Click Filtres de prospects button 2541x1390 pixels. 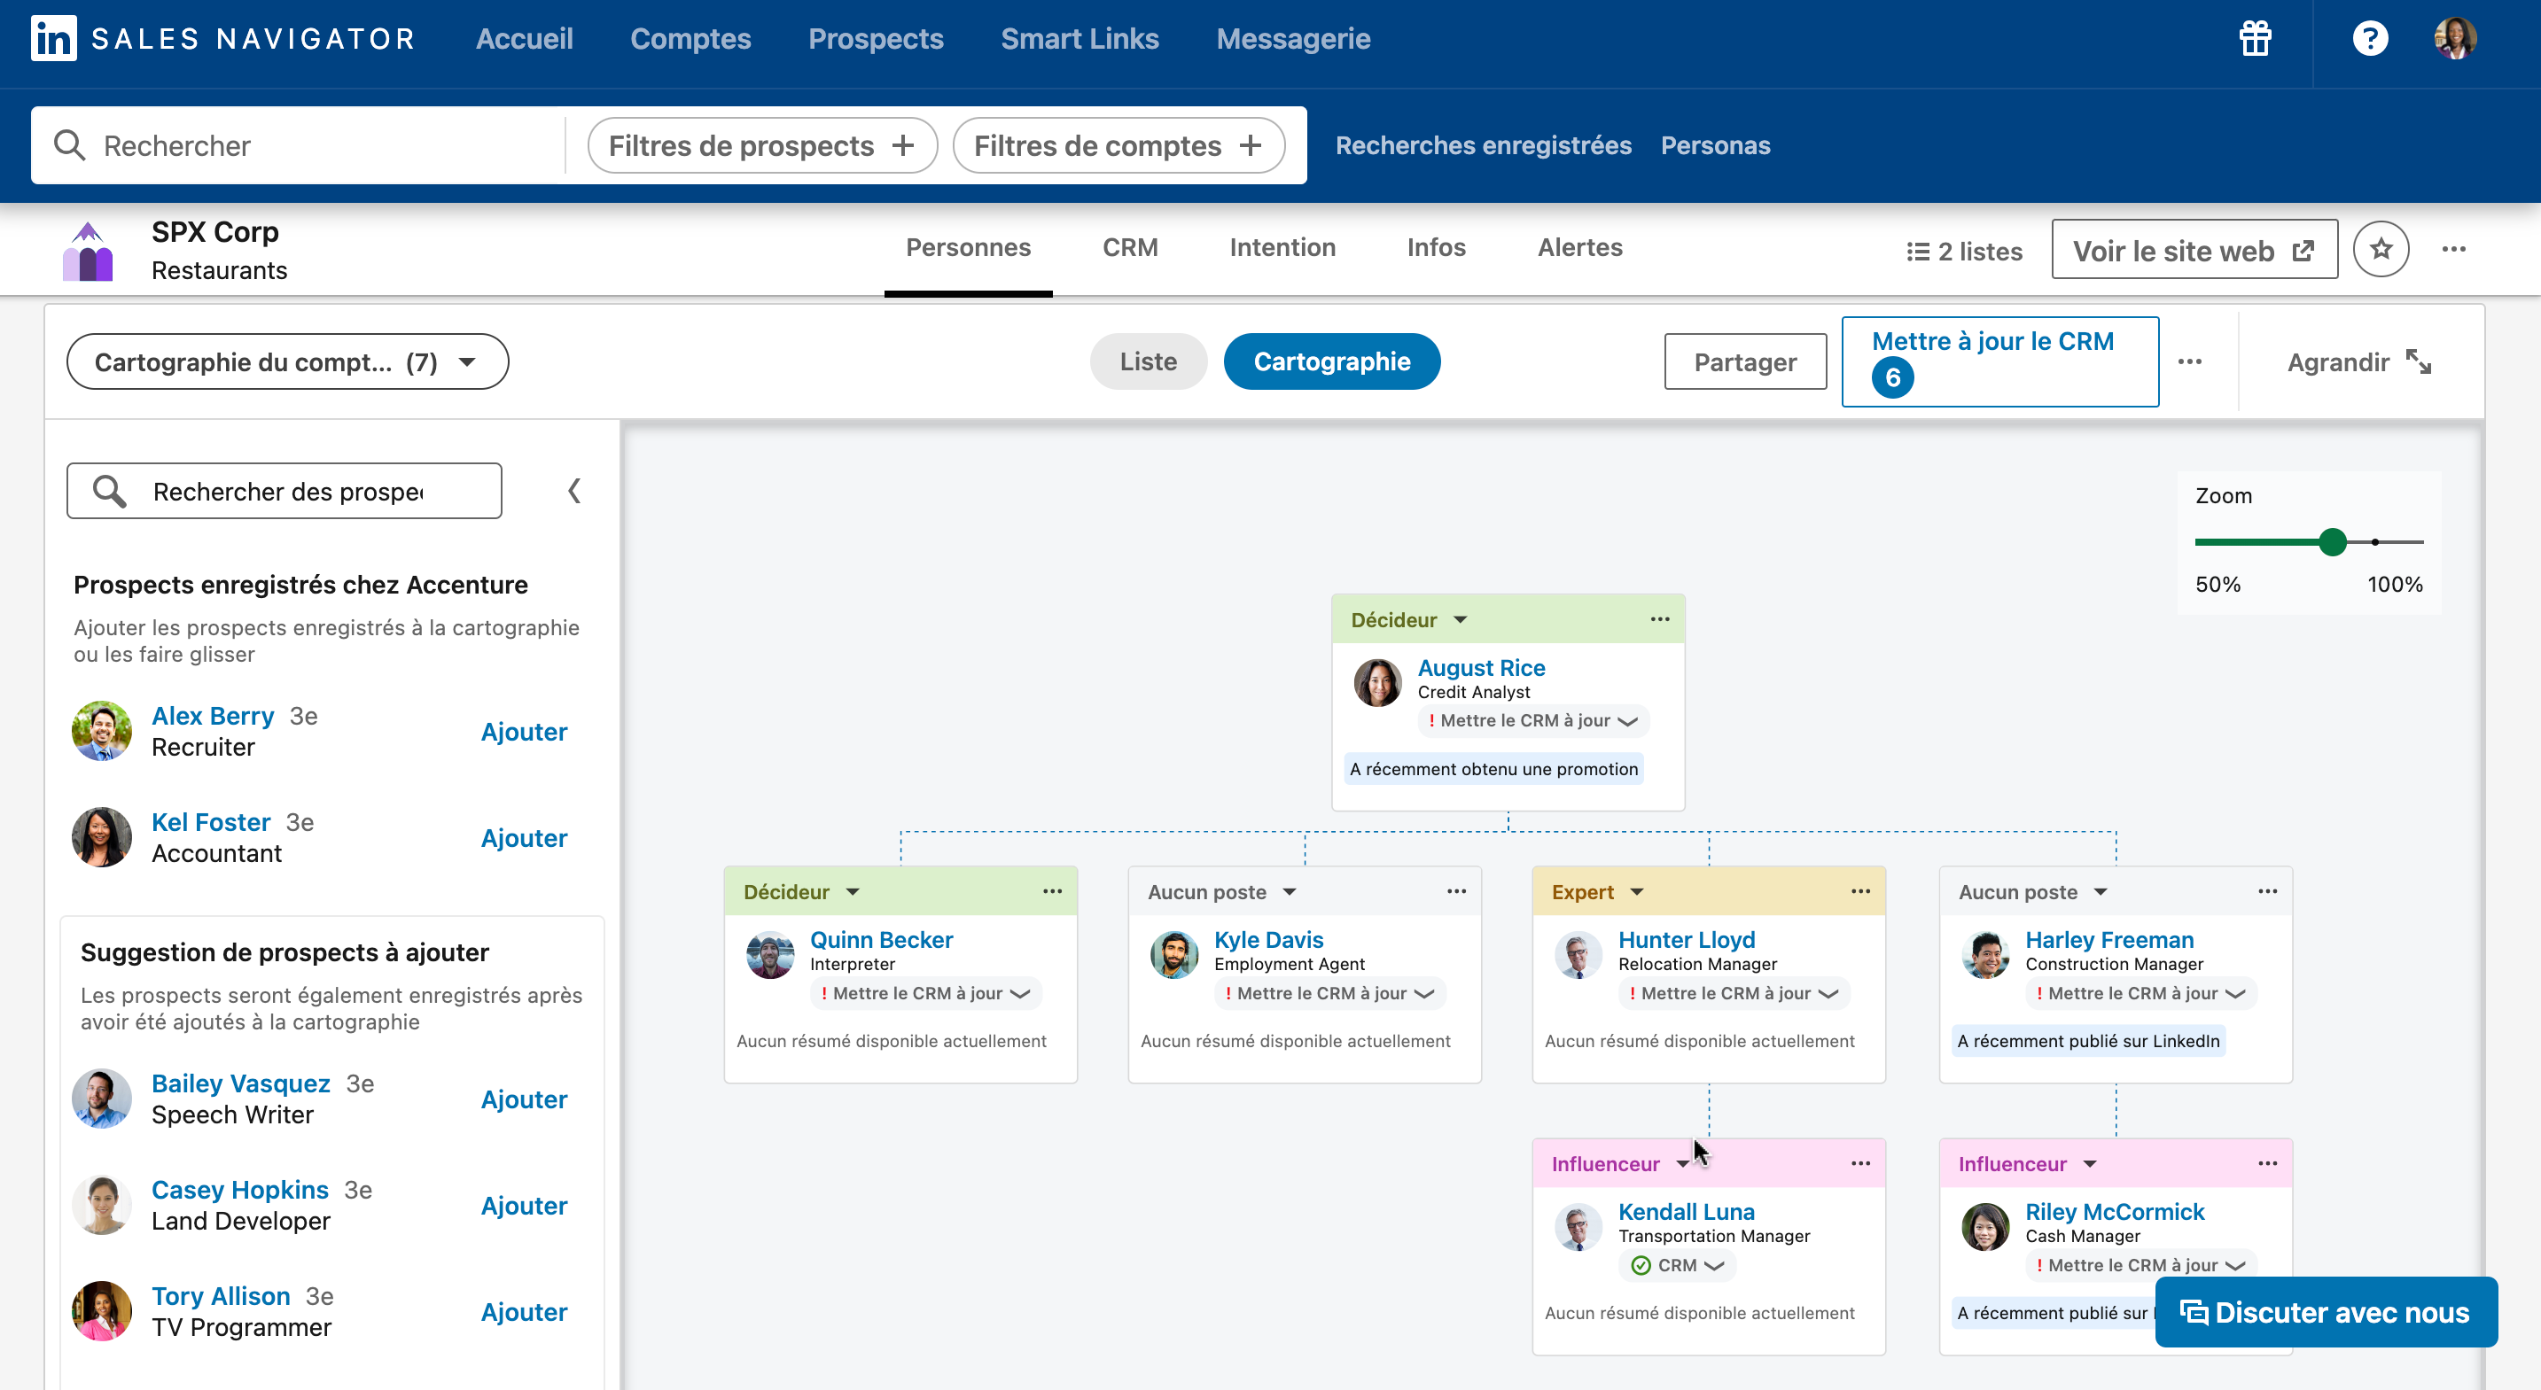point(762,145)
